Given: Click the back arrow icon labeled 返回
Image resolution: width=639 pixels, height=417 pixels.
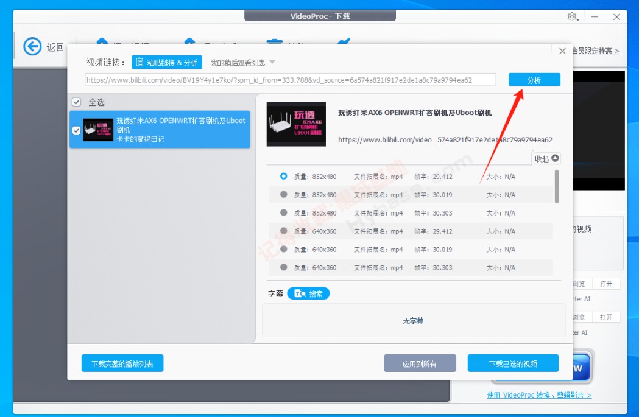Looking at the screenshot, I should (32, 46).
